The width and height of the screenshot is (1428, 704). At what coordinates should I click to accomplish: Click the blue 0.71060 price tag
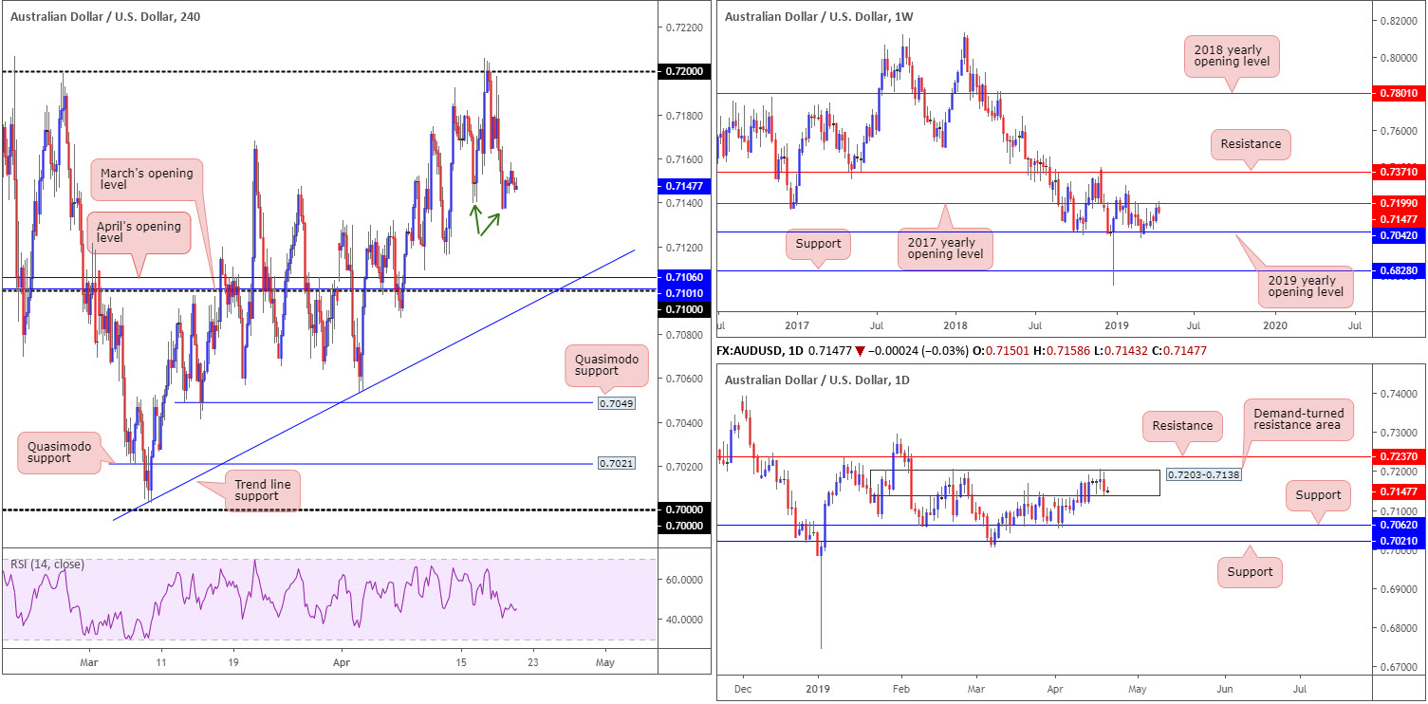pos(683,277)
